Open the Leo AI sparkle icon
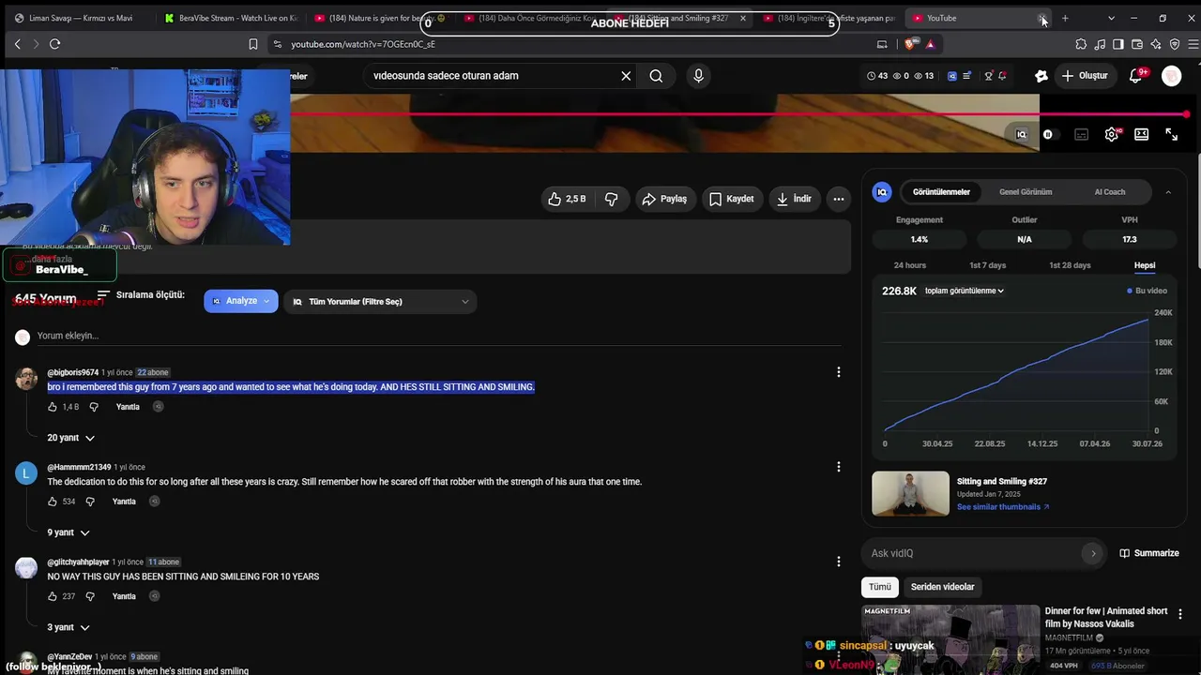 pyautogui.click(x=1156, y=44)
